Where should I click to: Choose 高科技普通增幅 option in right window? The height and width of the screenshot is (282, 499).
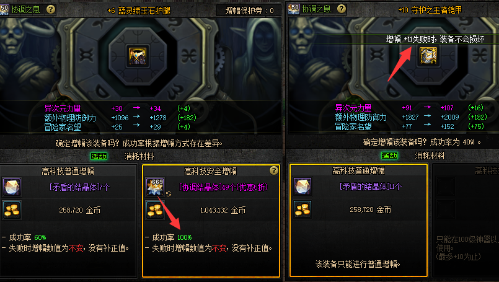(358, 220)
